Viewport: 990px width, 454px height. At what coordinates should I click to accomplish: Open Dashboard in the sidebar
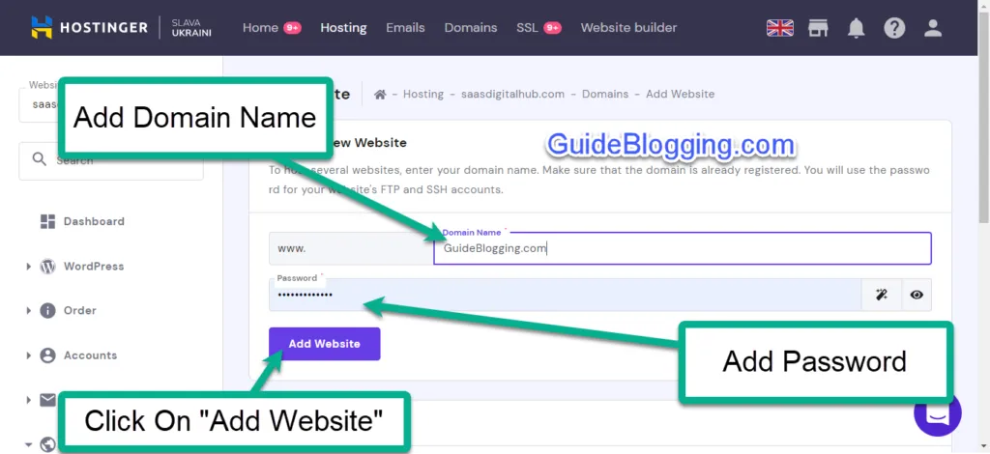[93, 221]
